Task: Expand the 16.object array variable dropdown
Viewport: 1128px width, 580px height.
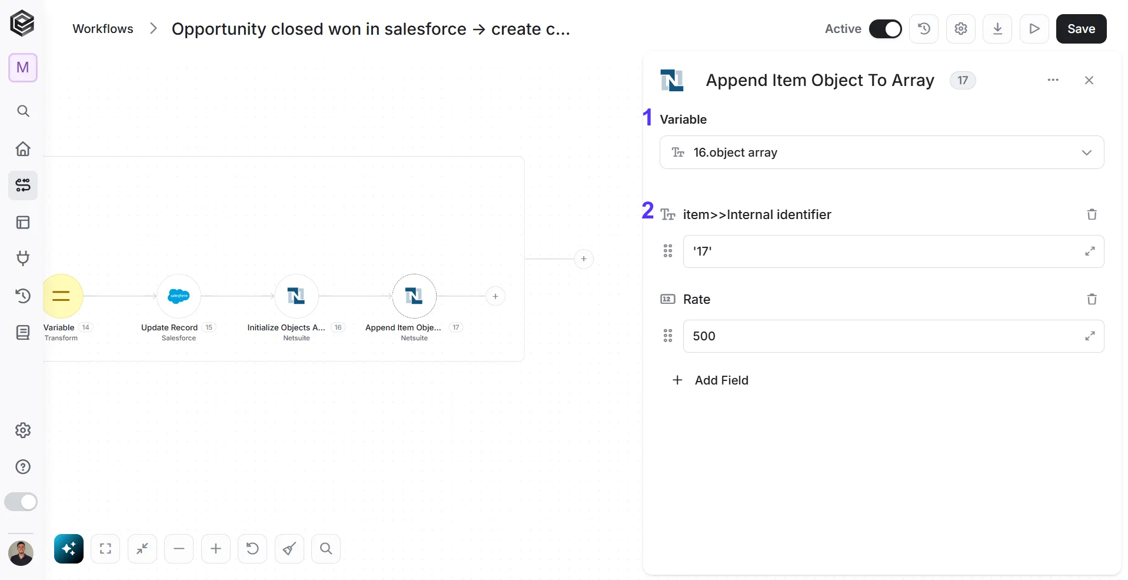Action: (x=881, y=153)
